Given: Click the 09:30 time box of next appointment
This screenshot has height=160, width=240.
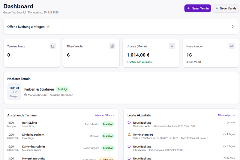Looking at the screenshot, I should [14, 92].
